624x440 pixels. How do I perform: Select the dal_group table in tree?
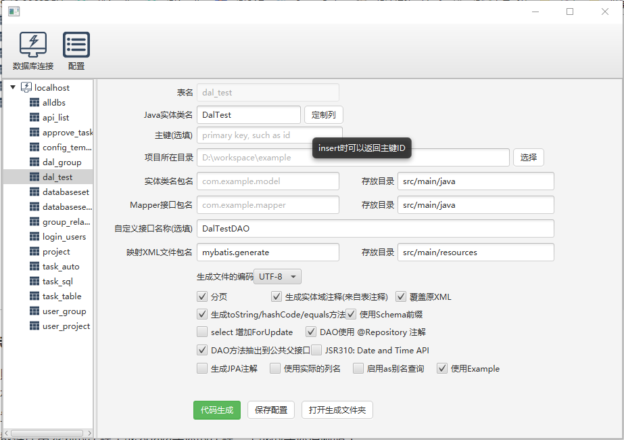(x=48, y=162)
